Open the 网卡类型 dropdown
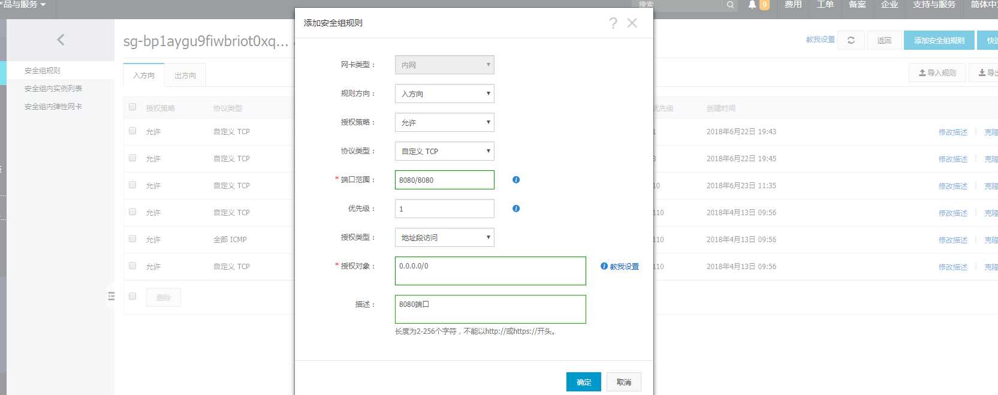Viewport: 998px width, 395px height. (x=445, y=65)
